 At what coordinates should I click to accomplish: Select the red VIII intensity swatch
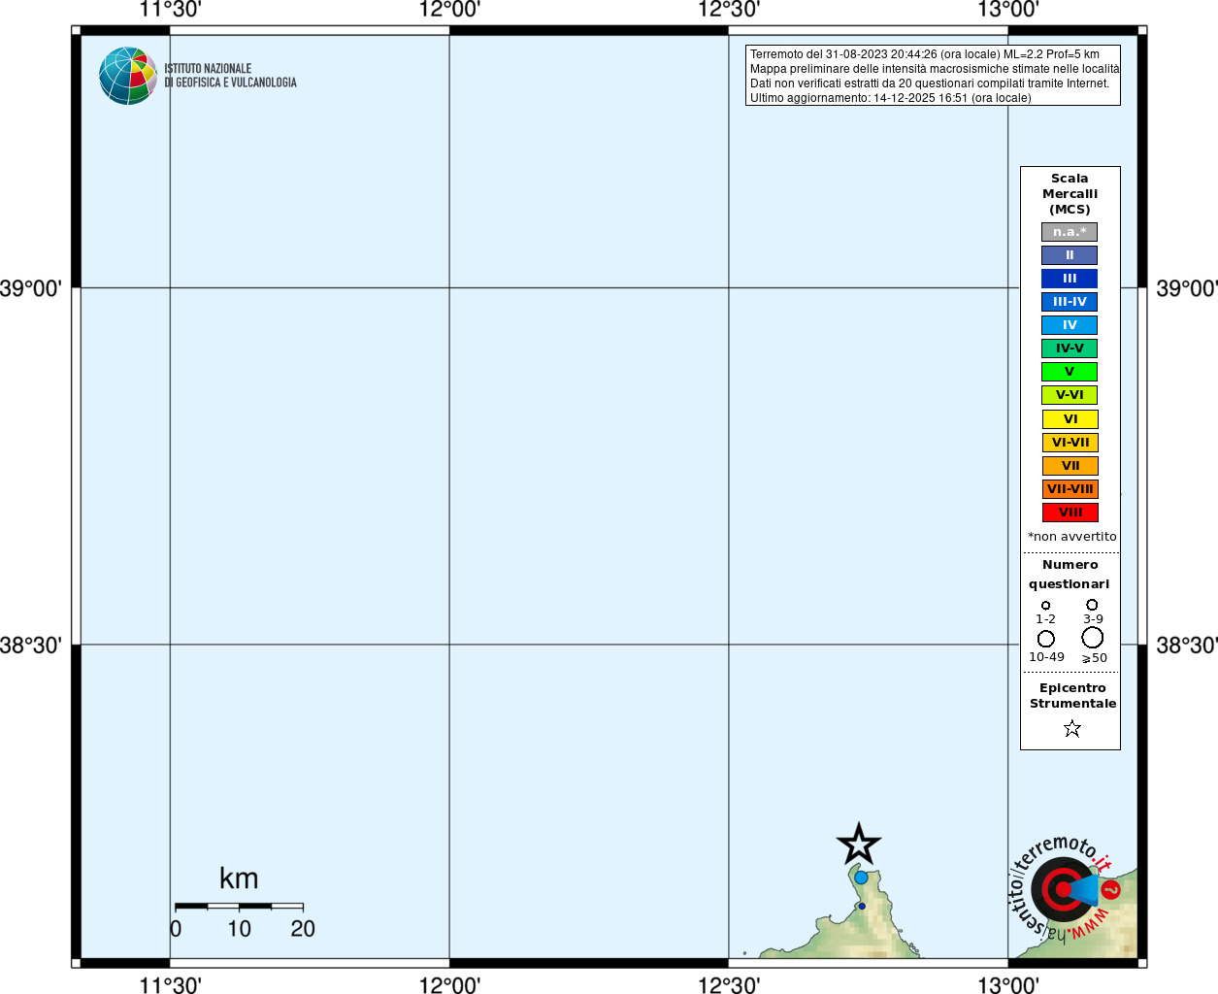(1070, 513)
